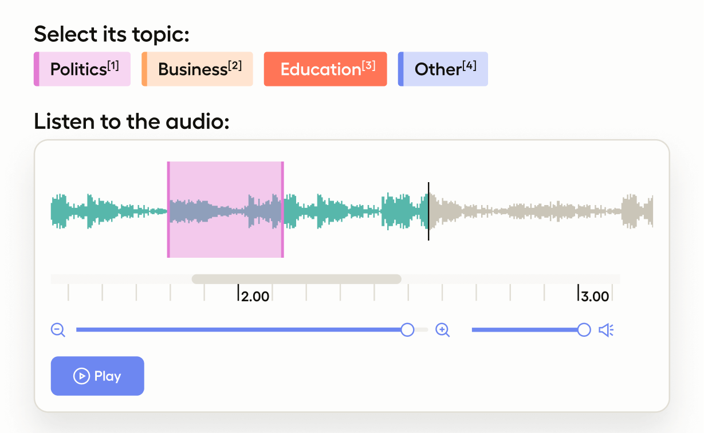
Task: Choose the Business topic label
Action: click(198, 69)
